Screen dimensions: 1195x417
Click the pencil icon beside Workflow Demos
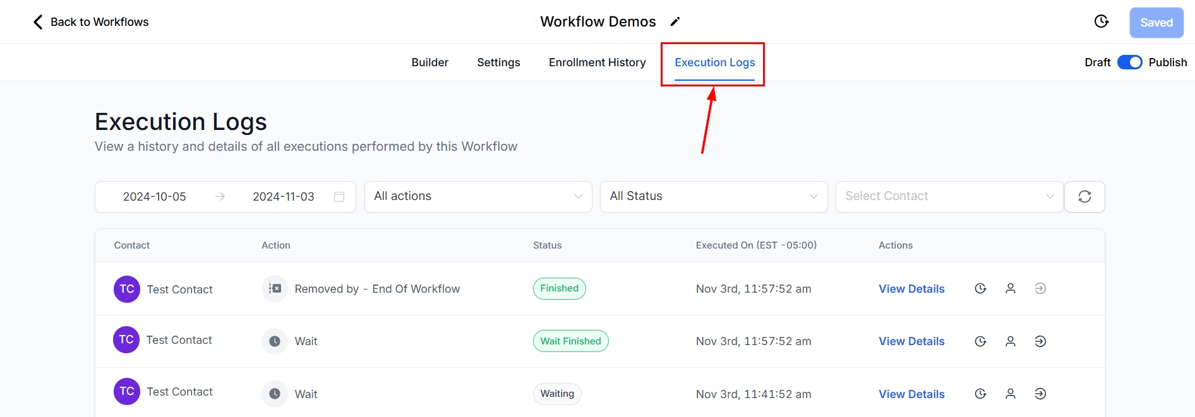(675, 22)
